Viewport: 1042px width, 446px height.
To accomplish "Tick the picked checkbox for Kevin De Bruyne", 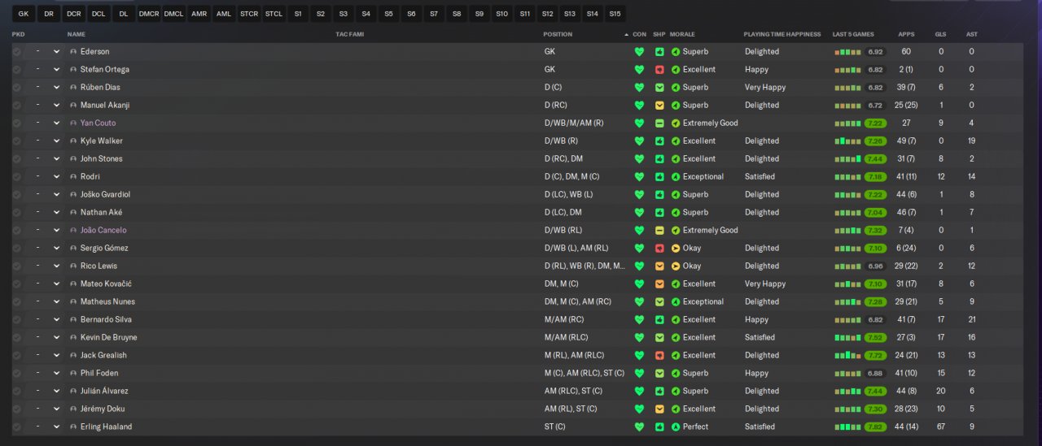I will click(x=16, y=337).
